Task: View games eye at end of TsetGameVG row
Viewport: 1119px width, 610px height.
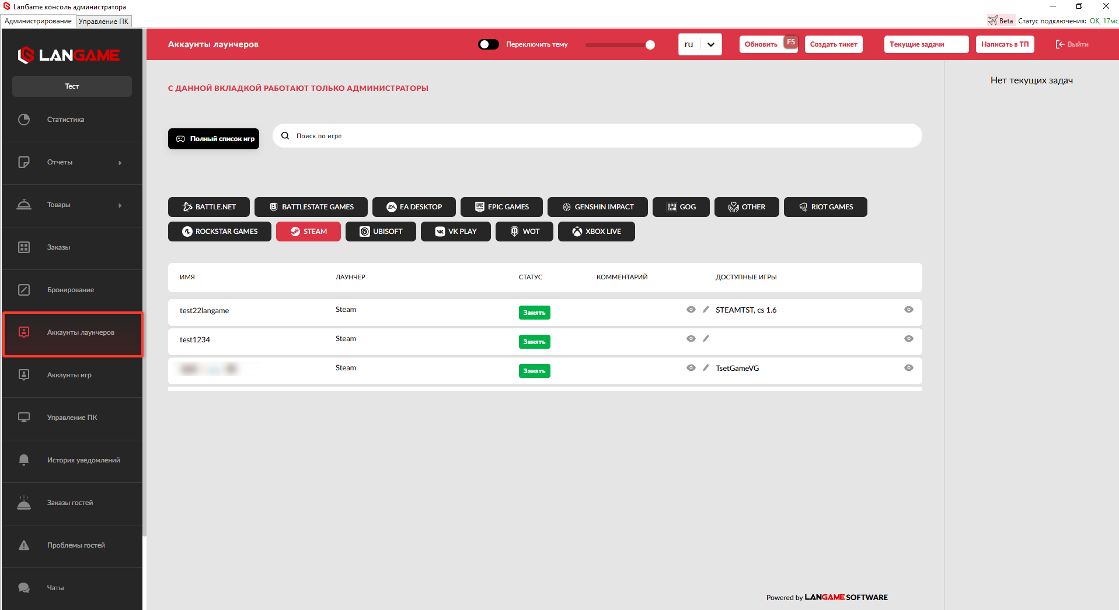Action: pos(909,368)
